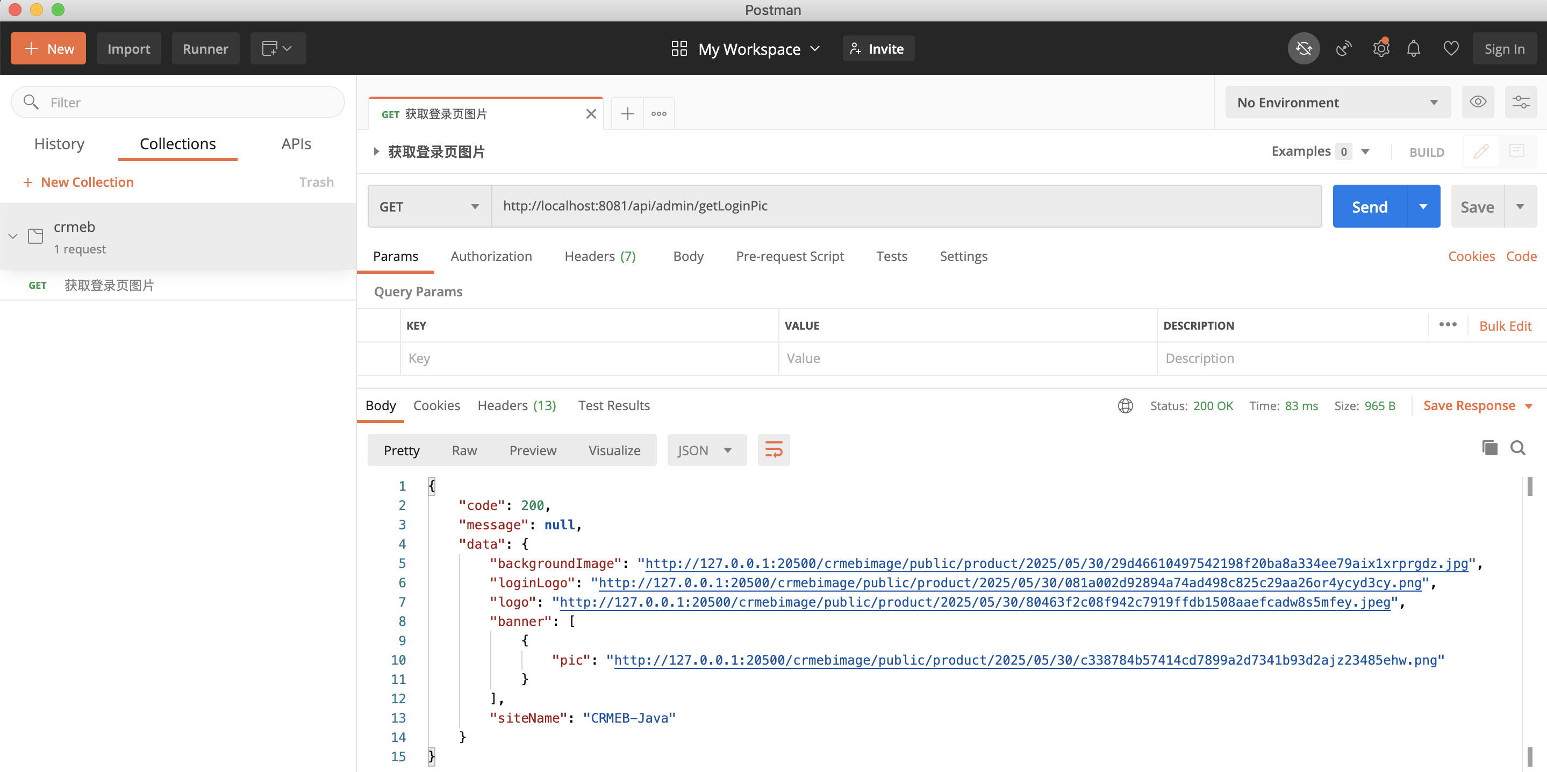
Task: Toggle line wrap in response
Action: 773,450
